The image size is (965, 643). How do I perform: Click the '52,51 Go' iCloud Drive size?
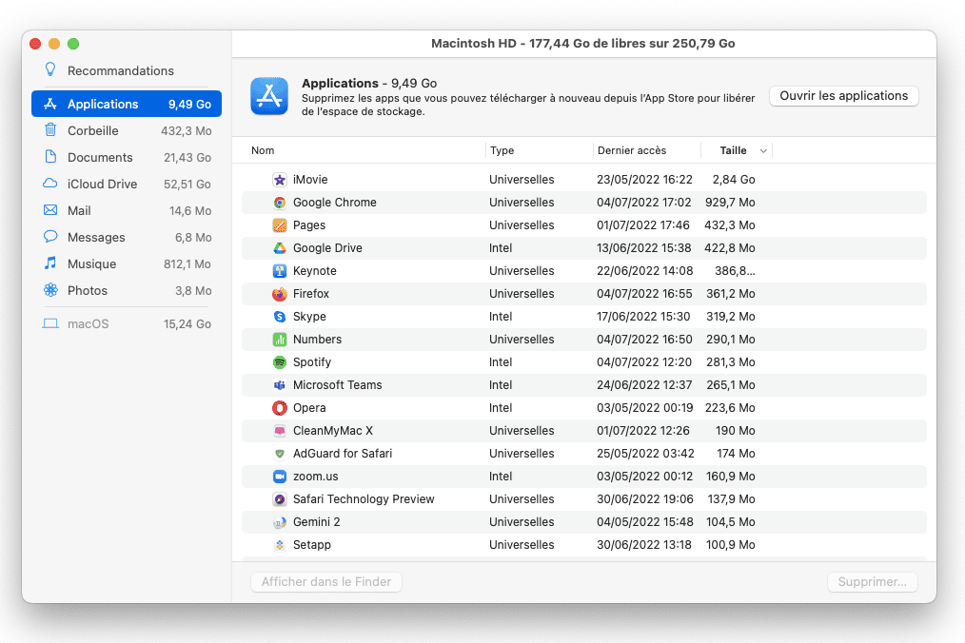[x=187, y=184]
